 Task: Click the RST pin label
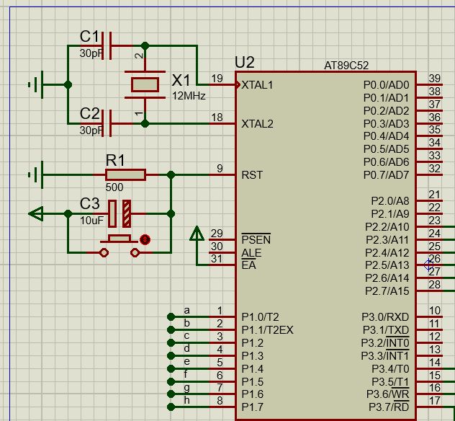point(252,175)
